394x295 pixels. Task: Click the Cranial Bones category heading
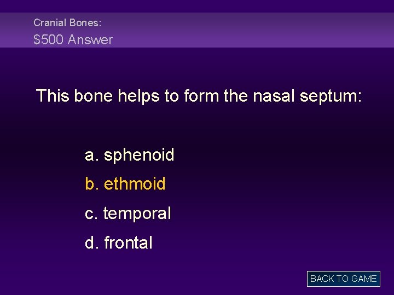(67, 23)
